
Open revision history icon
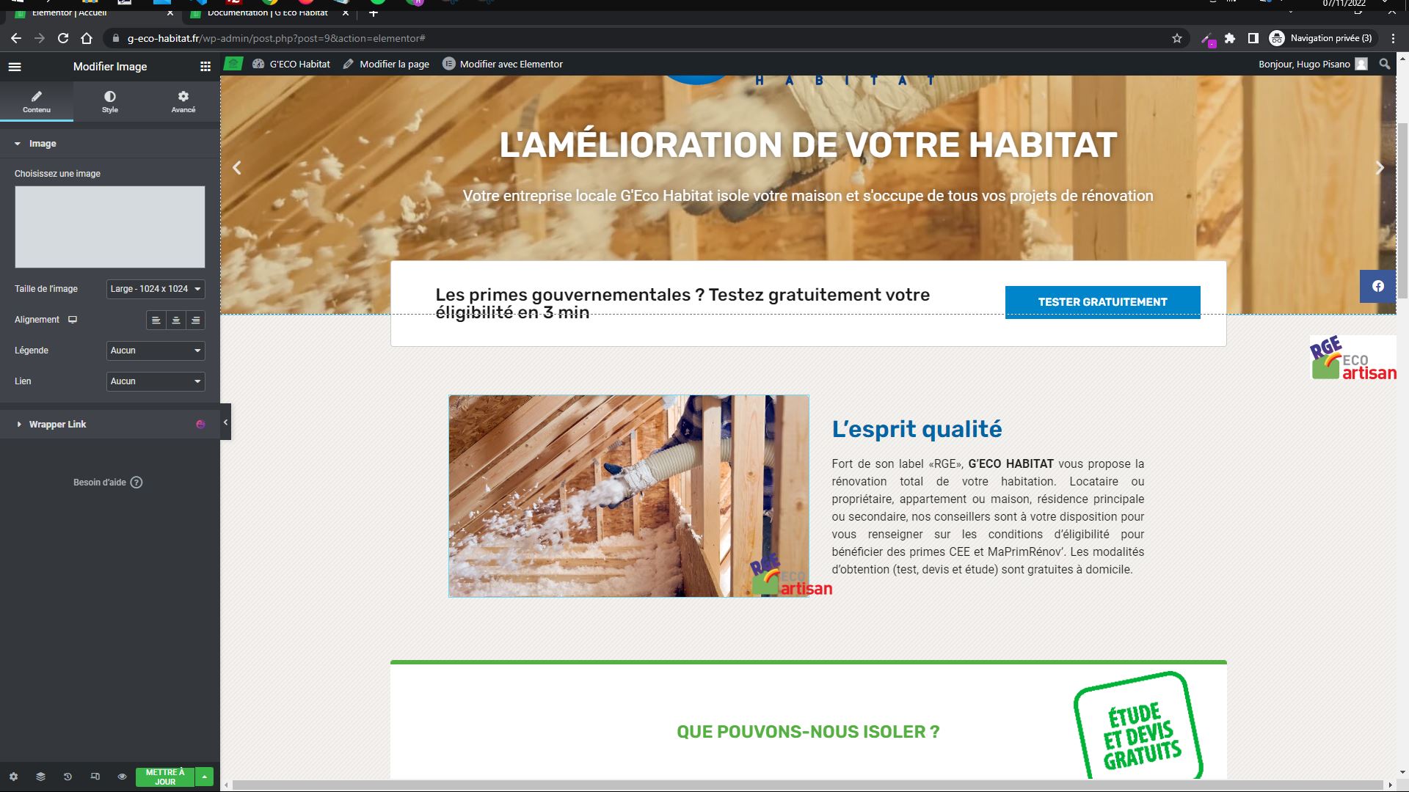click(x=68, y=777)
